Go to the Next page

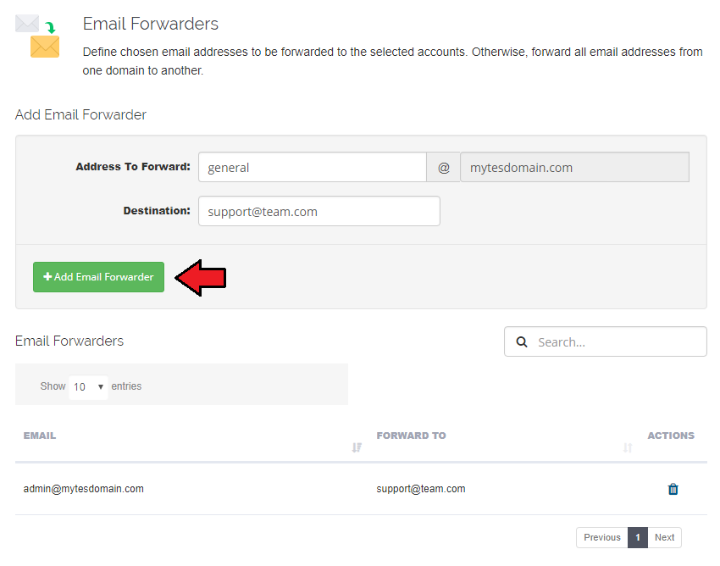664,537
